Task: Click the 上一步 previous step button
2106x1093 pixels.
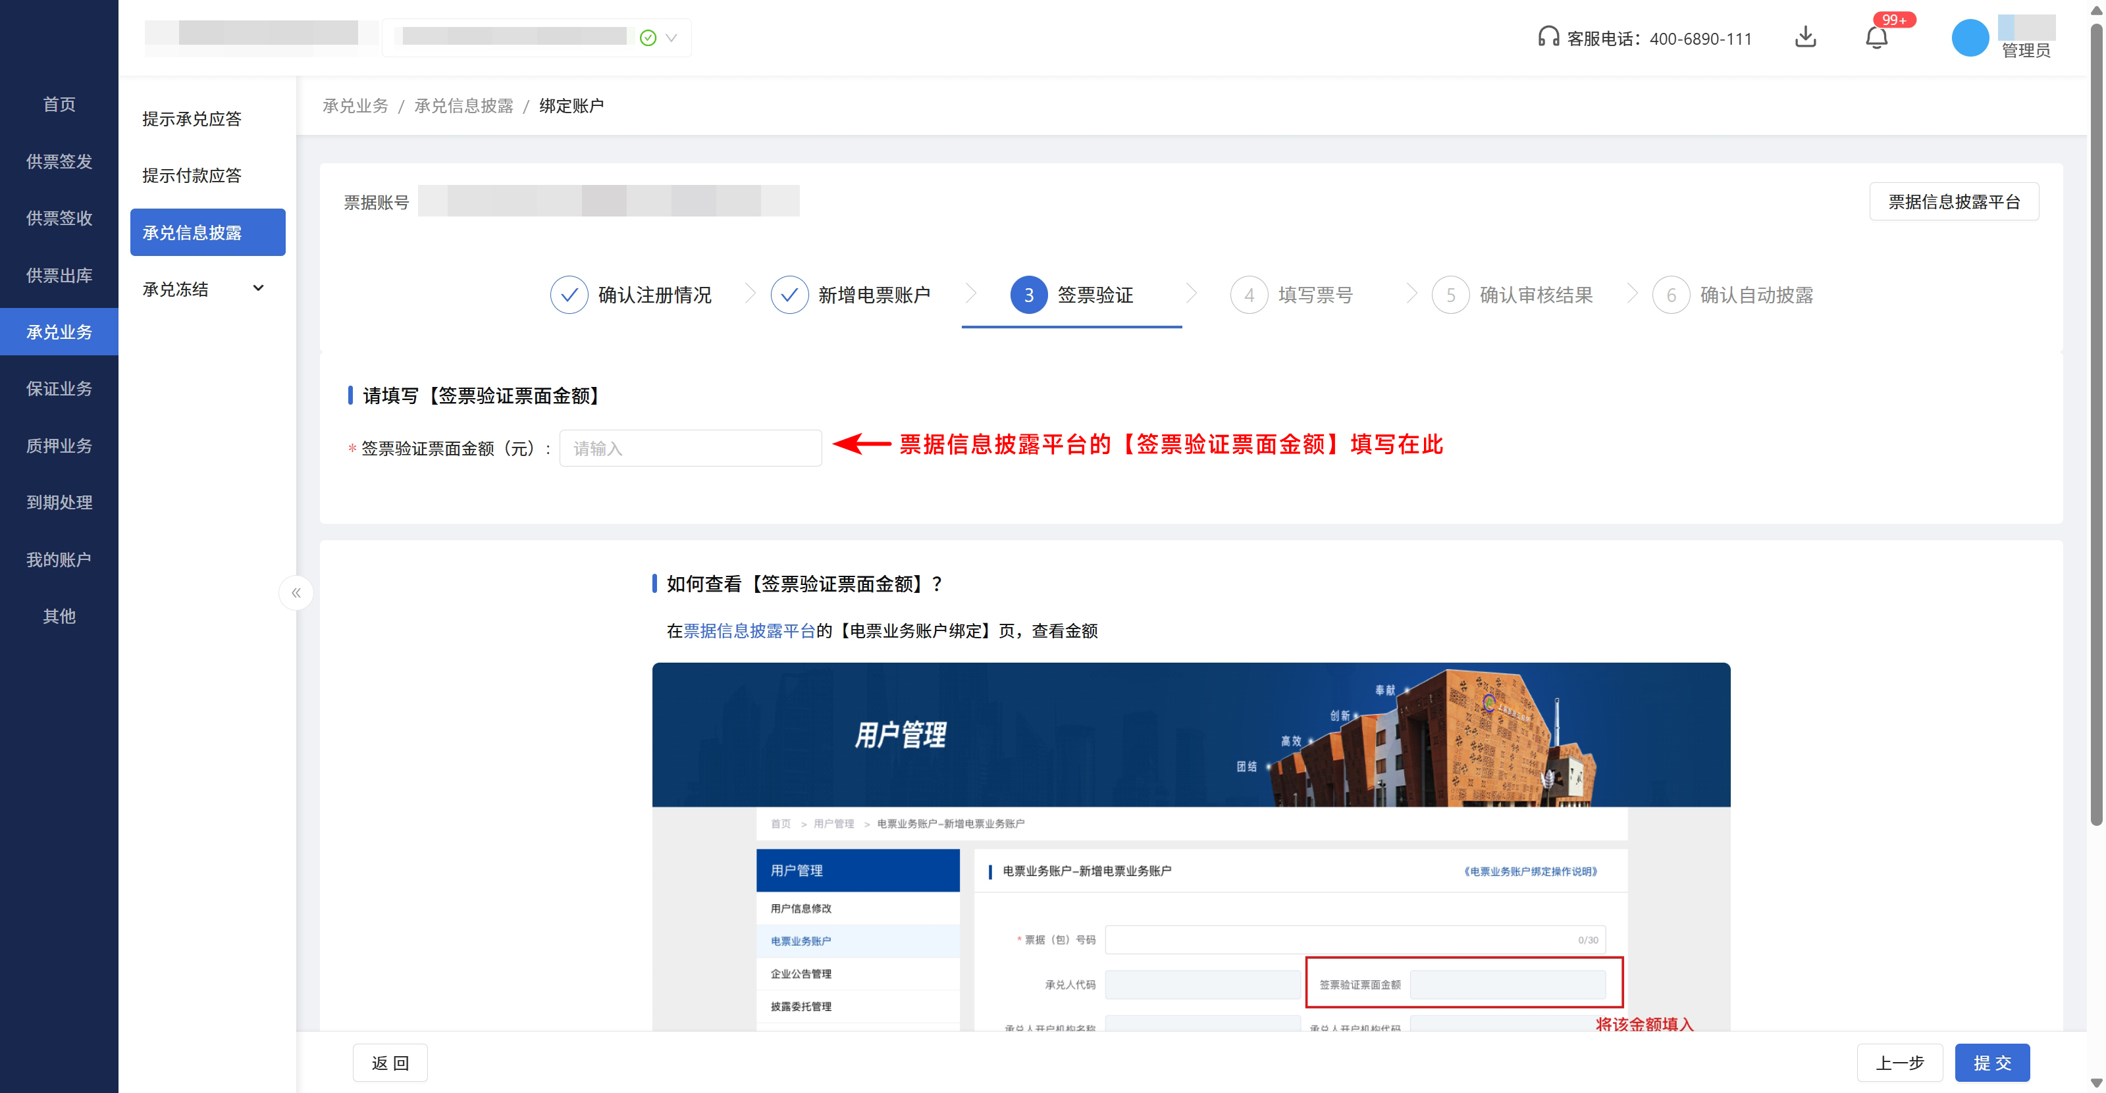Action: pos(1899,1062)
